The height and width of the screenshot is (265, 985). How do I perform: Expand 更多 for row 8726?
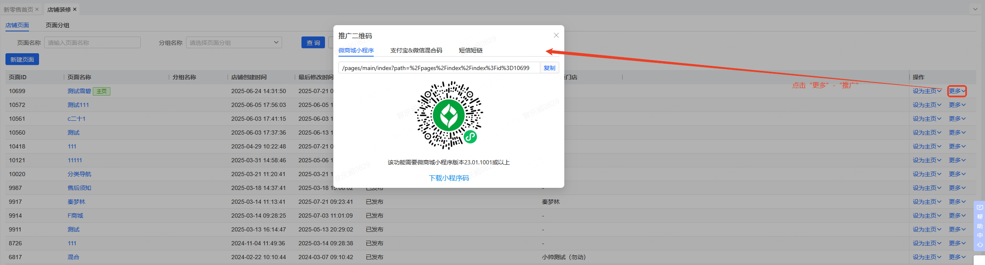click(x=957, y=243)
